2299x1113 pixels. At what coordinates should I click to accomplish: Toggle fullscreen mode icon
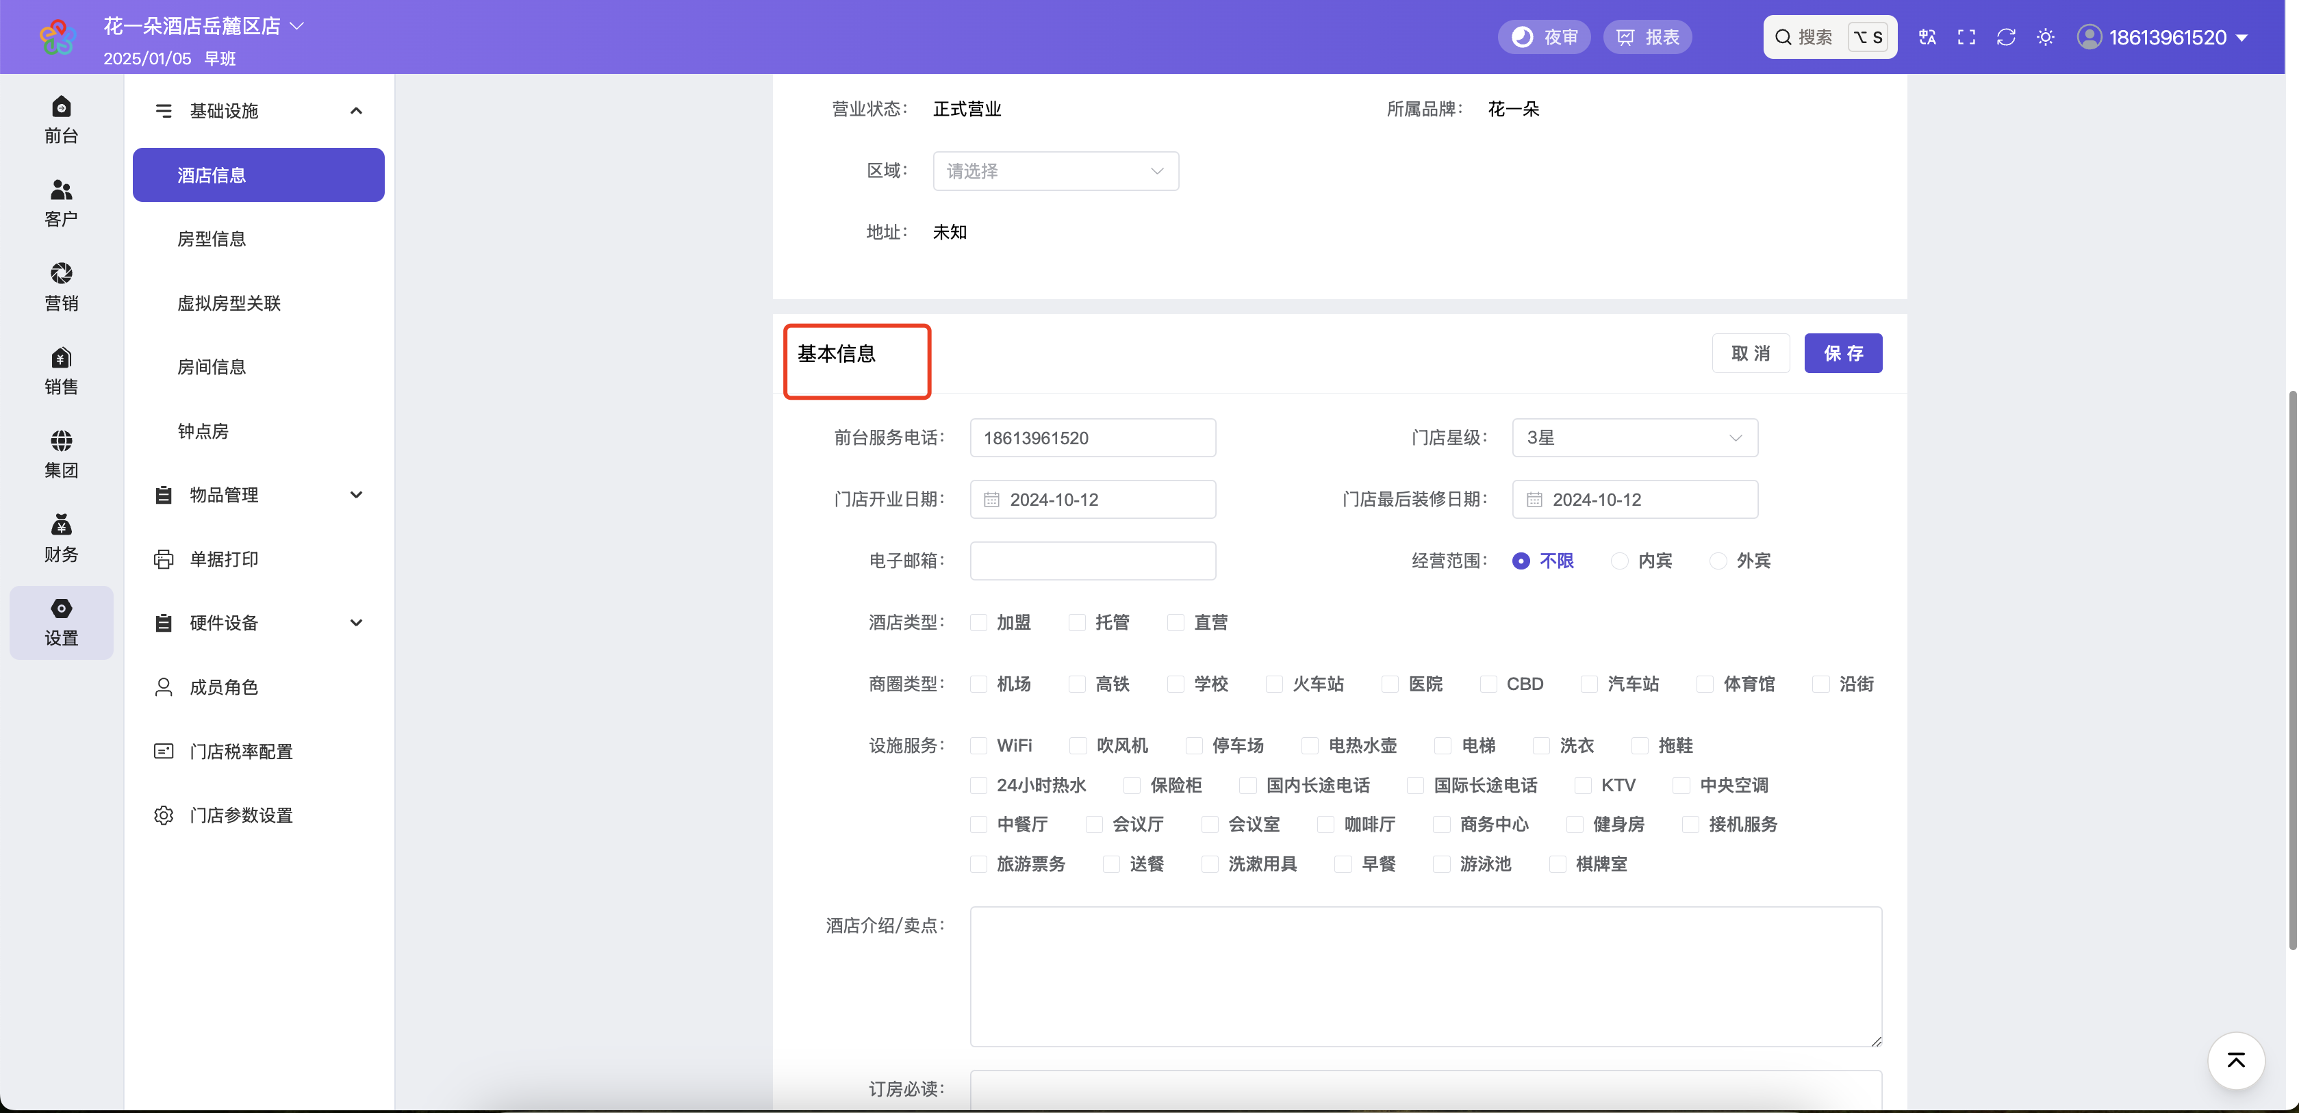(1966, 36)
